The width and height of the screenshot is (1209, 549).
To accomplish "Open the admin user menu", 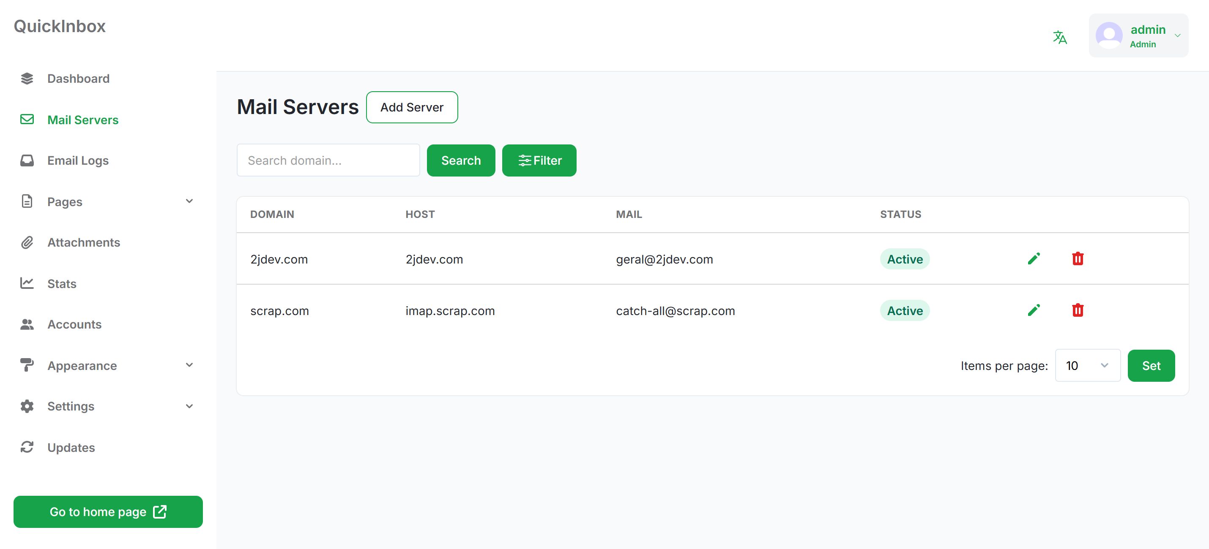I will [x=1176, y=35].
